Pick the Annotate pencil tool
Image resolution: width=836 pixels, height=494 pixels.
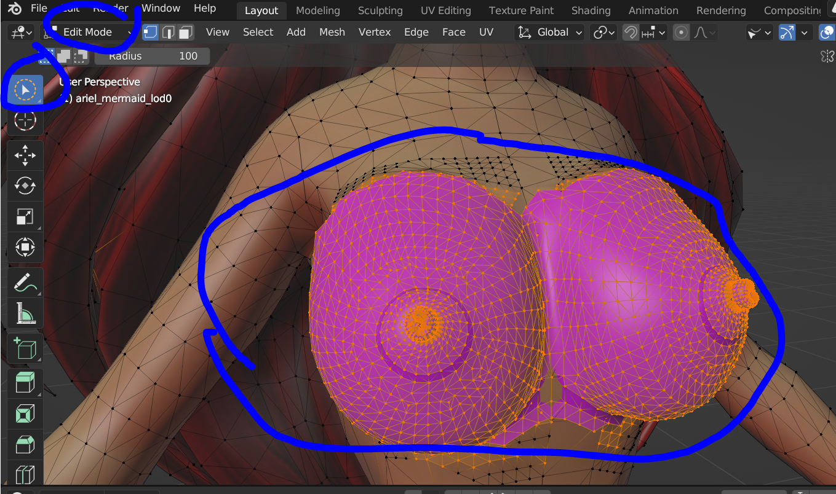[25, 283]
